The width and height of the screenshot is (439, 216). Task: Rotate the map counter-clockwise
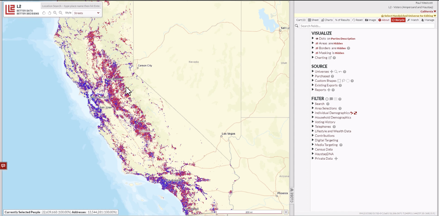[x=49, y=13]
